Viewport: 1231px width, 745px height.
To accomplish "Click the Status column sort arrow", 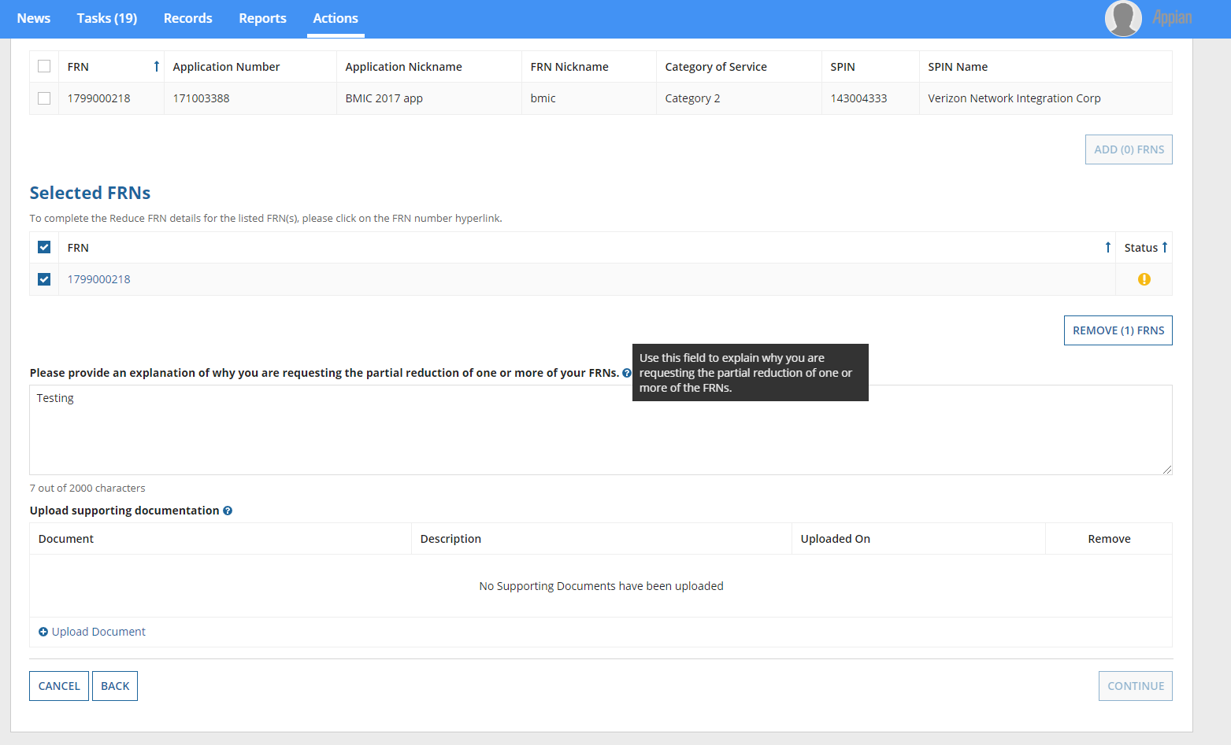I will click(x=1164, y=248).
